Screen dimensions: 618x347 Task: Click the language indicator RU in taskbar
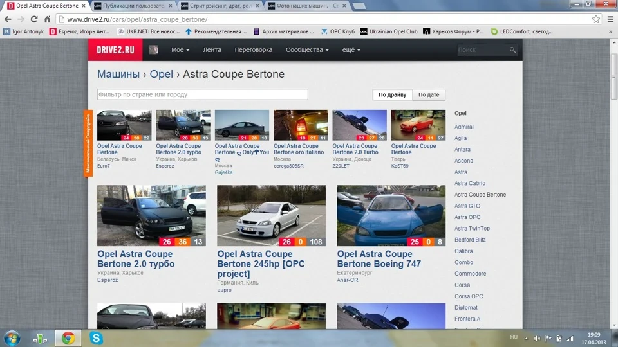[x=514, y=337]
